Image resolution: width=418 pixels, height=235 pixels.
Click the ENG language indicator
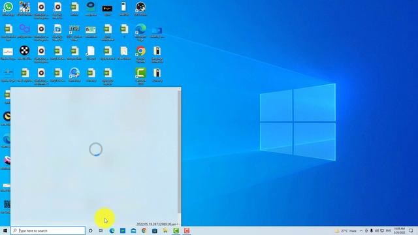pos(389,230)
